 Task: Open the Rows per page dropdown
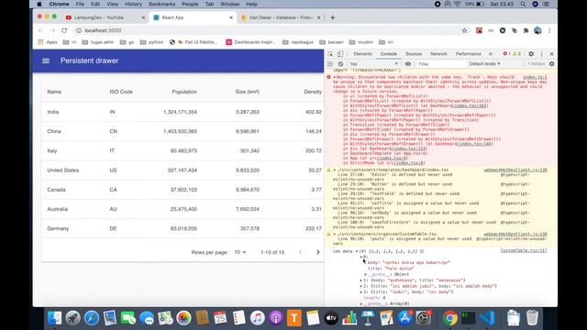[x=240, y=252]
